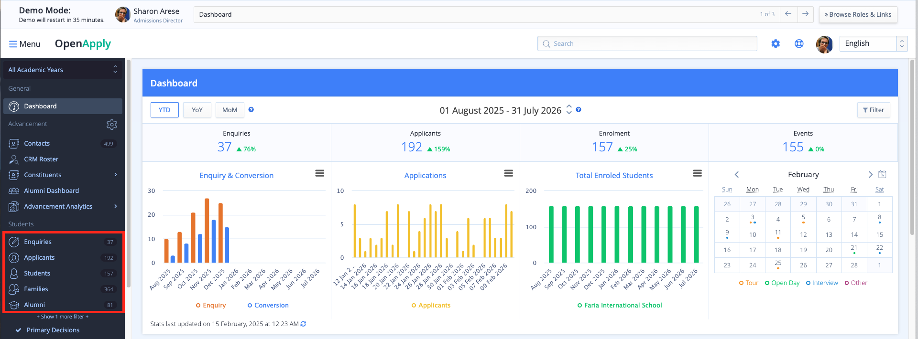Screen dimensions: 918x339
Task: Open Total Enroled Students chart menu icon
Action: [697, 173]
